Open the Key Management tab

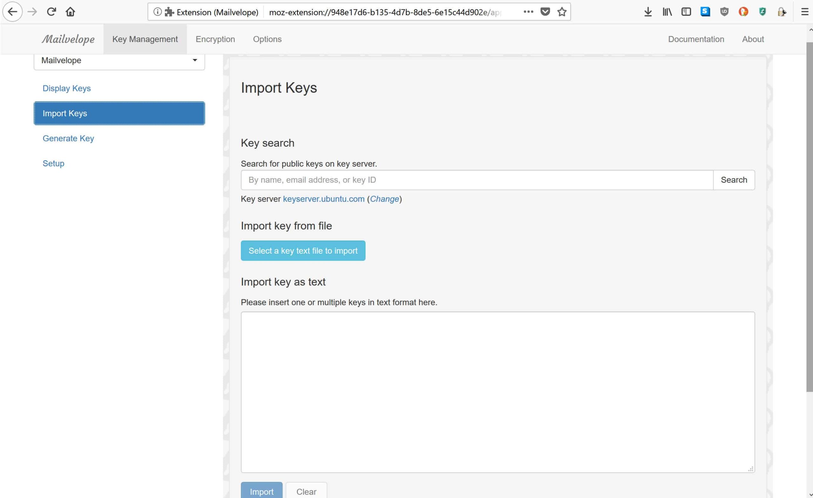tap(145, 39)
